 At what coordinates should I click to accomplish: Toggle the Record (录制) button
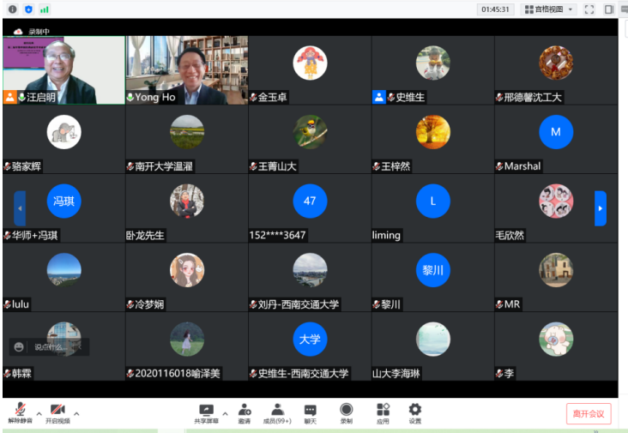pos(346,412)
